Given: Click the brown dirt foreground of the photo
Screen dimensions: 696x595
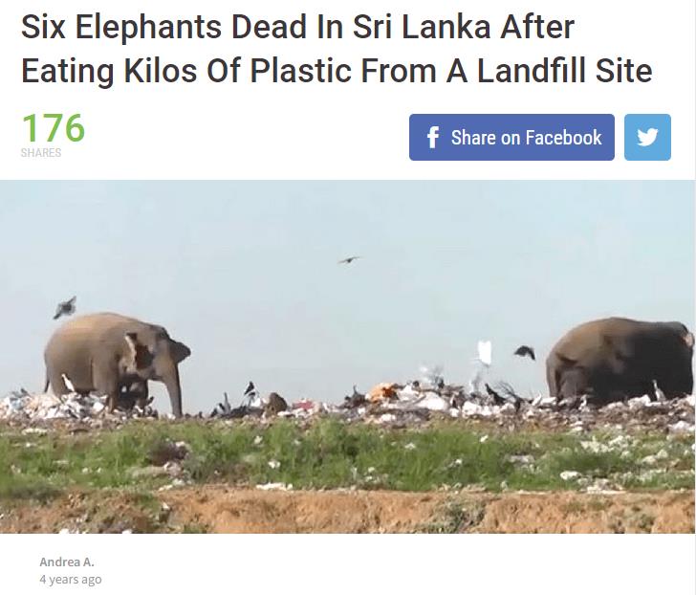Looking at the screenshot, I should point(348,511).
